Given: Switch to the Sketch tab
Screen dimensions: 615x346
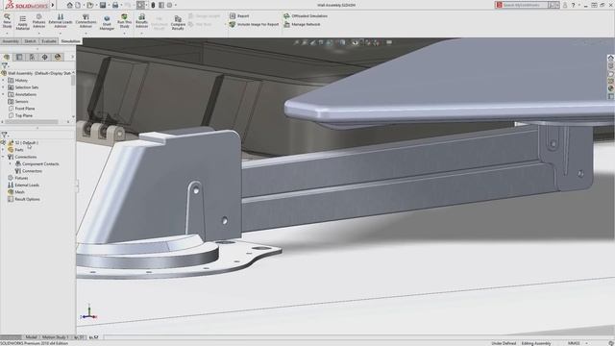Looking at the screenshot, I should pos(30,41).
